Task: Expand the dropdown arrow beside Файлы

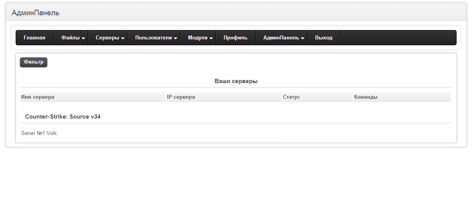Action: [x=84, y=38]
